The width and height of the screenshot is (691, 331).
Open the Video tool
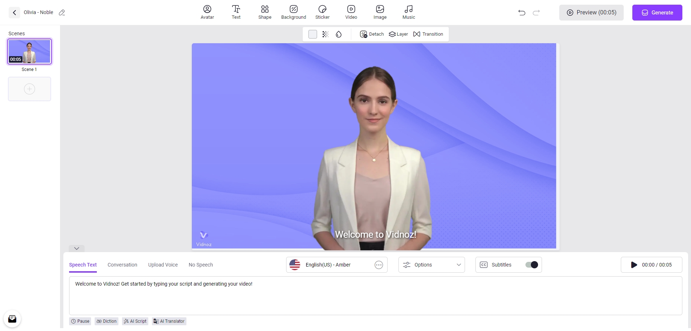(351, 12)
